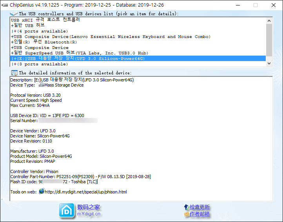Screen dimensions: 283x222
Task: Click the Max Current: 504mA line
Action: point(30,105)
